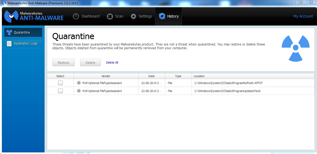This screenshot has width=317, height=154.
Task: Click the Settings gear icon
Action: click(x=133, y=16)
